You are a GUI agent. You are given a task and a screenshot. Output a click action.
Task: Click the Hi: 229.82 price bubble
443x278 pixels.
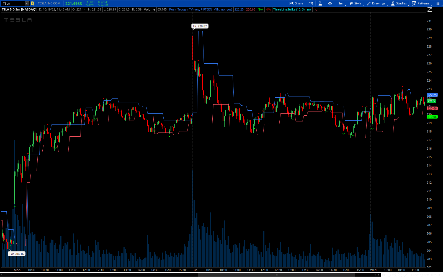[x=200, y=26]
